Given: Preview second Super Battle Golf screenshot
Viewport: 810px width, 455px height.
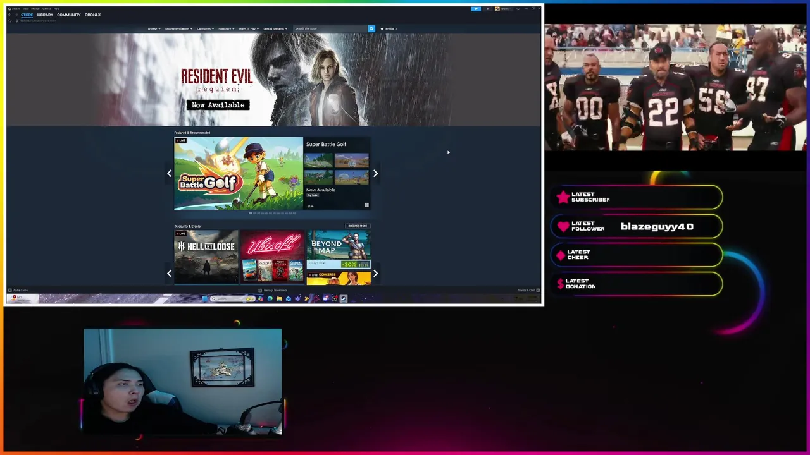Looking at the screenshot, I should click(x=352, y=161).
